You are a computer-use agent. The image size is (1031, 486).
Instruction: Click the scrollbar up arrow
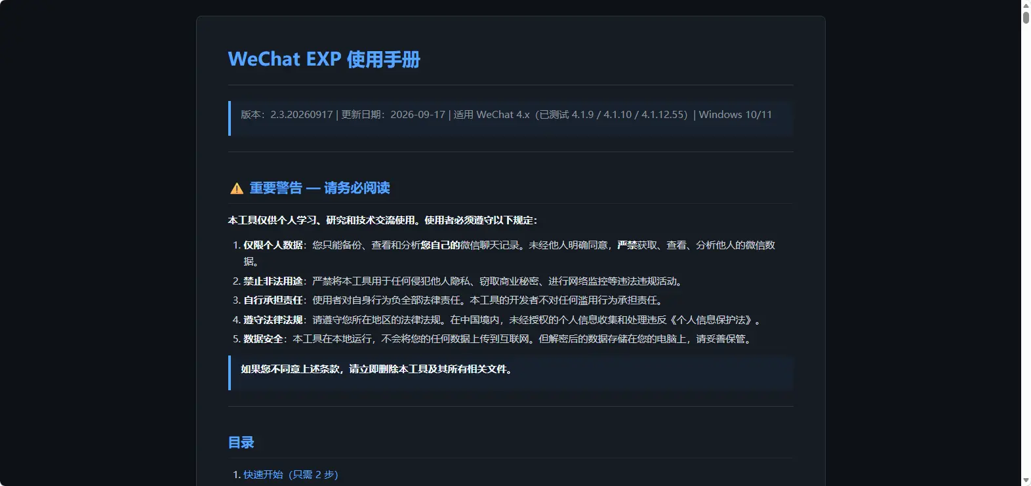1026,5
